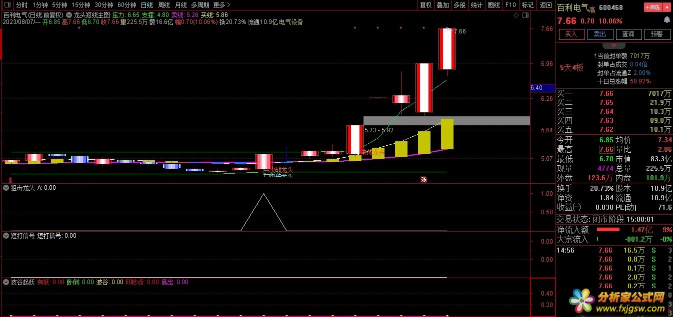
Task: Click the boxed 最高 value 7.66
Action: (606, 149)
